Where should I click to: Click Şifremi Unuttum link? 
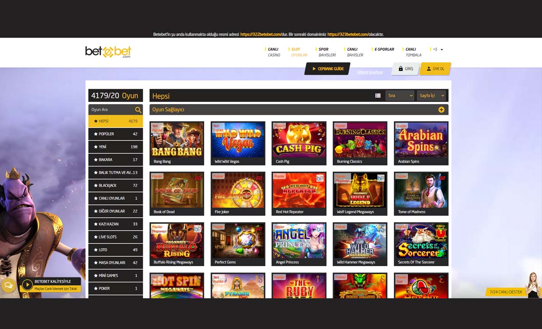click(370, 72)
